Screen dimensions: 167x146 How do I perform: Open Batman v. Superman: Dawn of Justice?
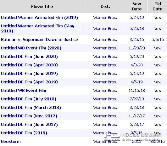tap(40, 40)
